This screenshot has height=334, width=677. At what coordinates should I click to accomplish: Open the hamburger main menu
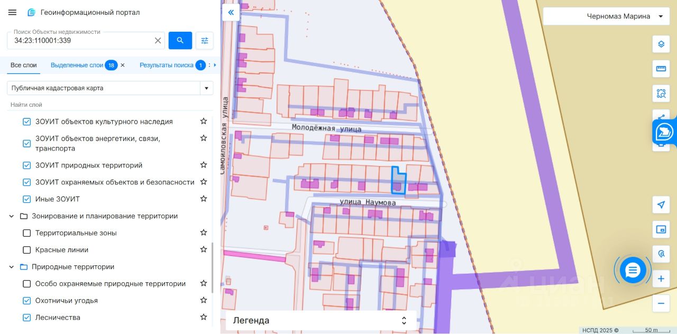click(13, 12)
